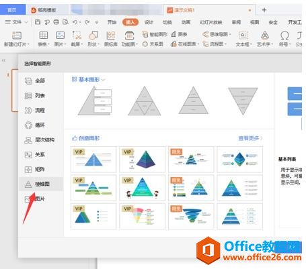Pick the pyramid template with cartoon people

coord(143,188)
